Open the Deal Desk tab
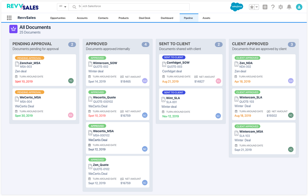Viewport: 308px width, 196px height. [145, 18]
